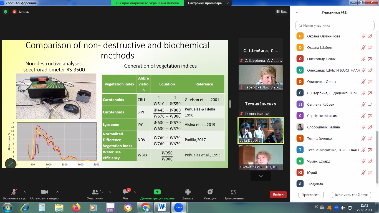This screenshot has width=379, height=213.
Task: Open Firefox from taskbar
Action: click(76, 207)
